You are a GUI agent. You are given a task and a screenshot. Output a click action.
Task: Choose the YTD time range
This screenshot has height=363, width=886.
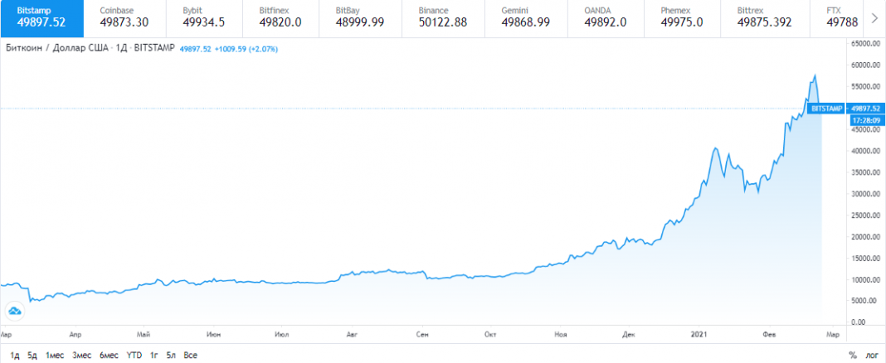coord(134,355)
